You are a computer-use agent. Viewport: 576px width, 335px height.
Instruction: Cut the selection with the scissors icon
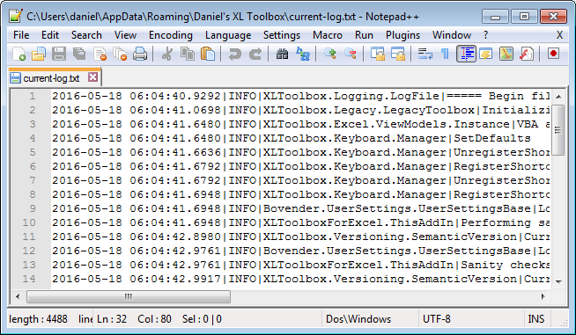(x=167, y=54)
